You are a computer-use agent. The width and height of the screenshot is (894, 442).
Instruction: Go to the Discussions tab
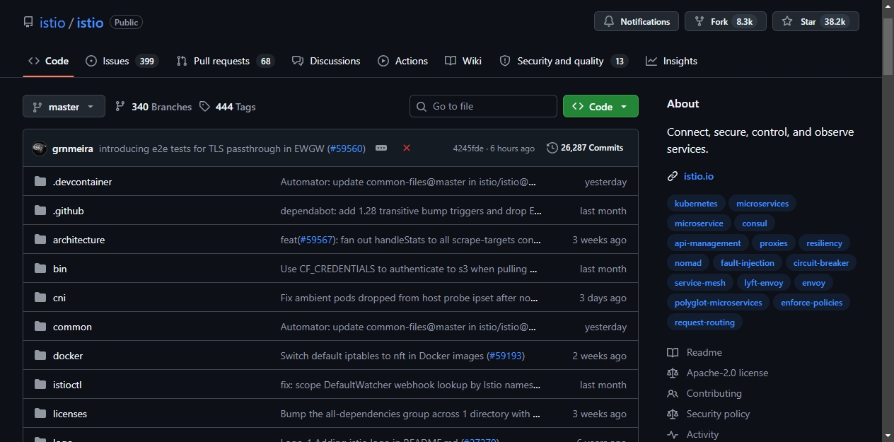[x=326, y=61]
